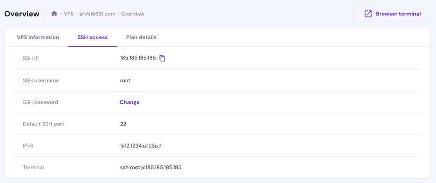Screen dimensions: 436x183
Task: Click srv515631.com in the breadcrumb trail
Action: pos(98,14)
